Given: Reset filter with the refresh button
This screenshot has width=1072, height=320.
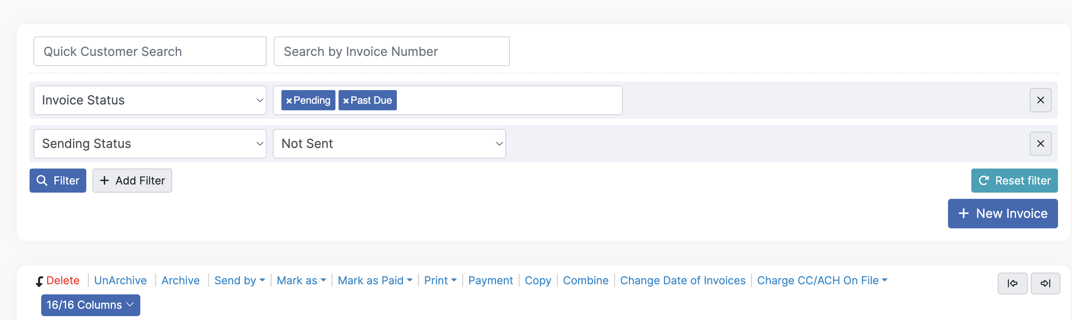Looking at the screenshot, I should [1014, 180].
